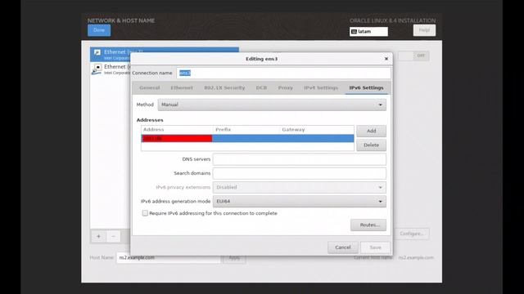The height and width of the screenshot is (294, 524).
Task: Select the first Ethernet device in the list
Action: click(x=165, y=55)
